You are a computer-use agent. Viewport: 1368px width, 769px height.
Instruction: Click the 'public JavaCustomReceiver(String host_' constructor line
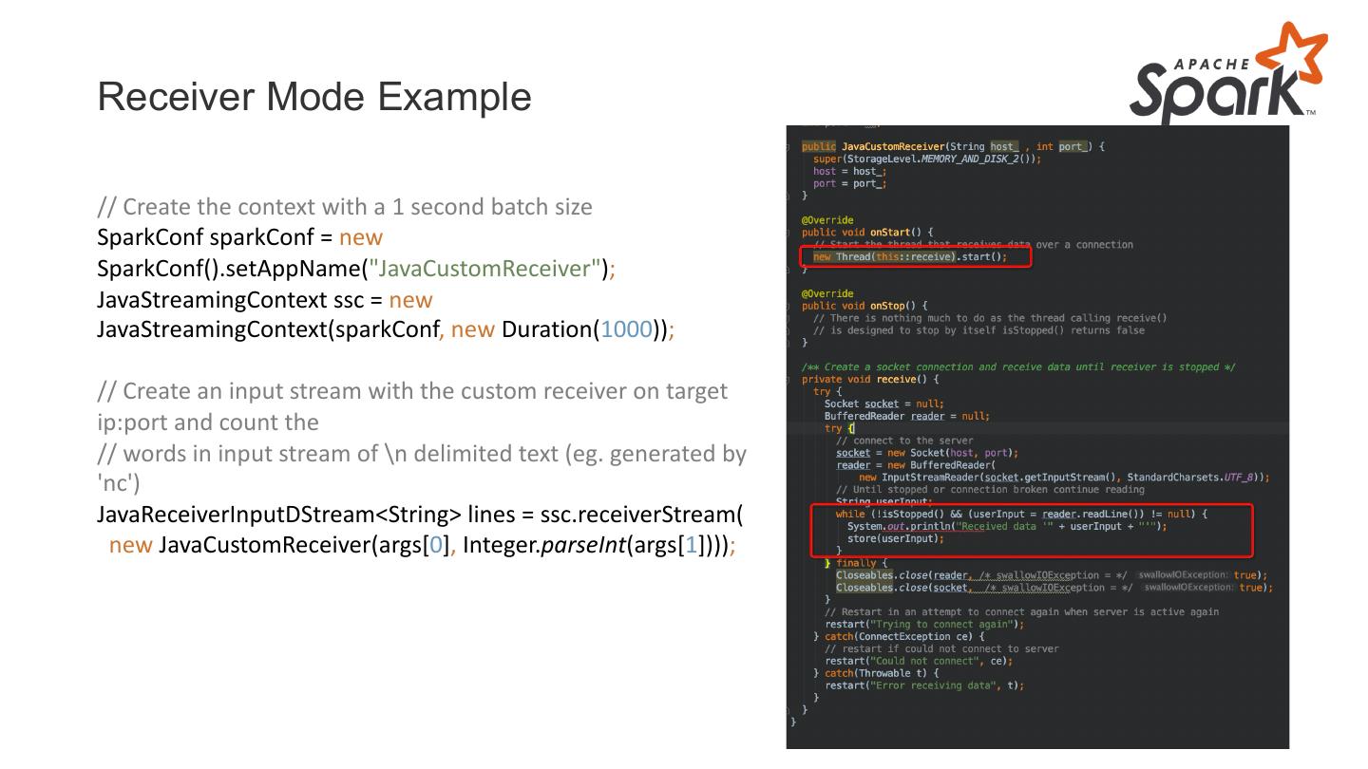click(953, 146)
